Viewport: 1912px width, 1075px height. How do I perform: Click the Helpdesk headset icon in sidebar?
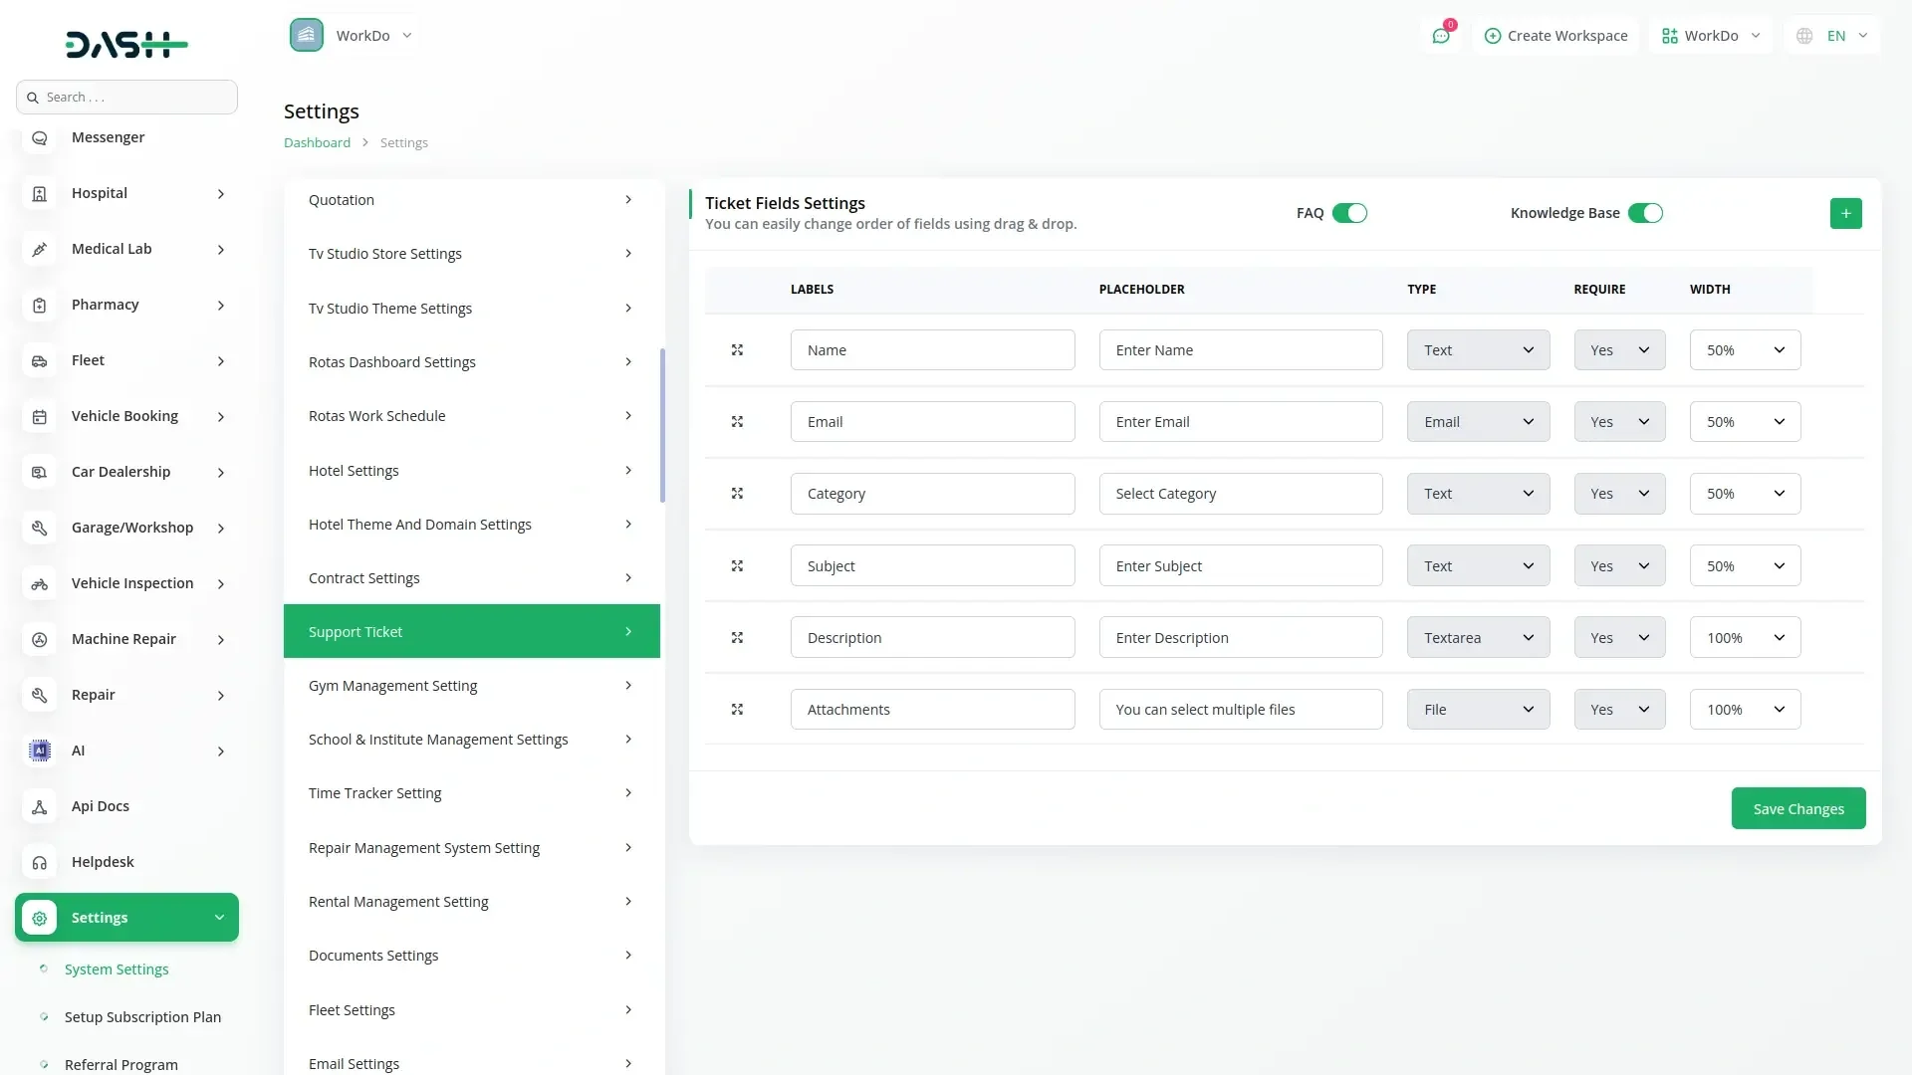pyautogui.click(x=40, y=862)
